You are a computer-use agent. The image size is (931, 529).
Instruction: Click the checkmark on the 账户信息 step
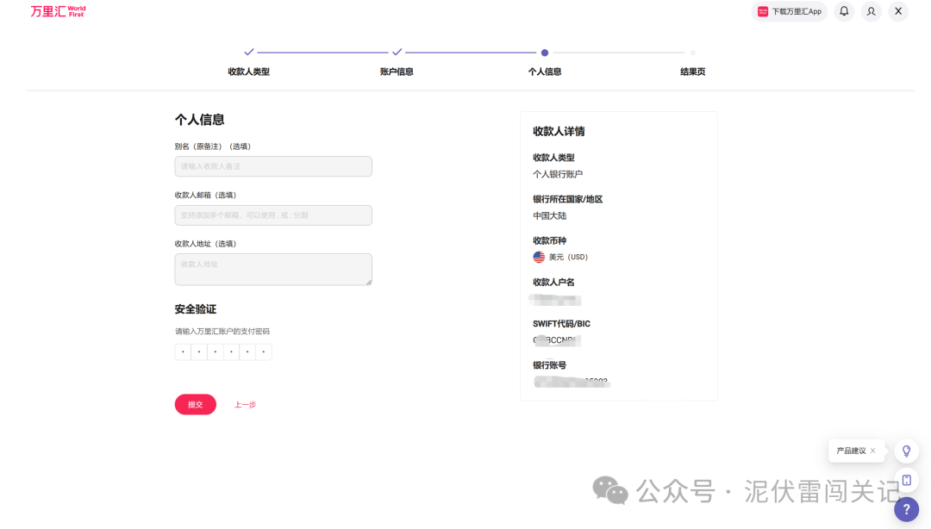[397, 52]
